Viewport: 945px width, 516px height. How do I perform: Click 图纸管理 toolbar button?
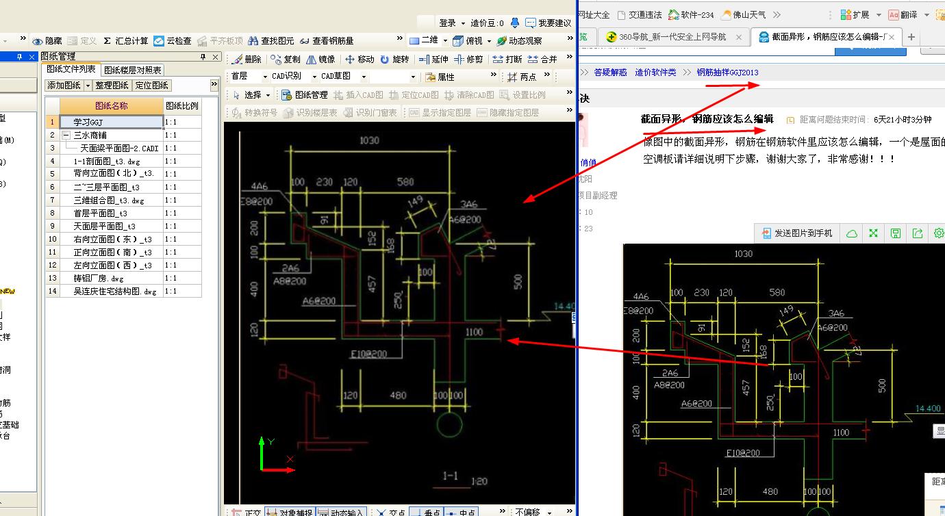[305, 95]
